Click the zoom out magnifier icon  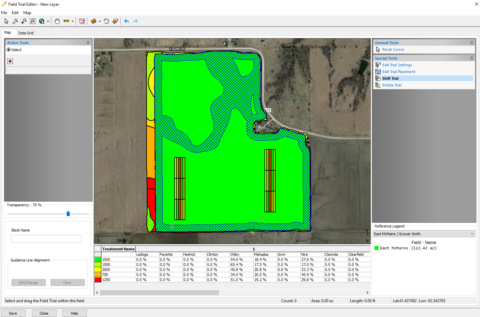[15, 21]
